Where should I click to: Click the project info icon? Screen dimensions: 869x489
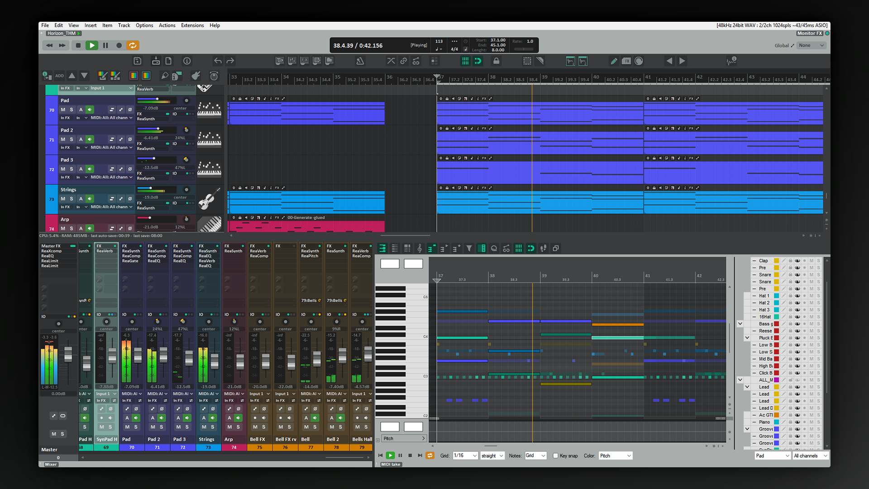tap(187, 61)
